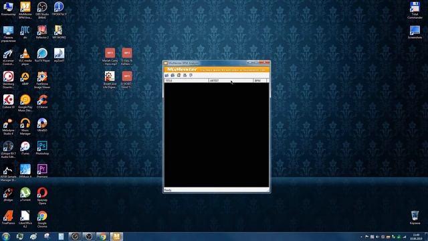This screenshot has width=428, height=241.
Task: Click the MixMeister title bar app icon
Action: click(165, 63)
